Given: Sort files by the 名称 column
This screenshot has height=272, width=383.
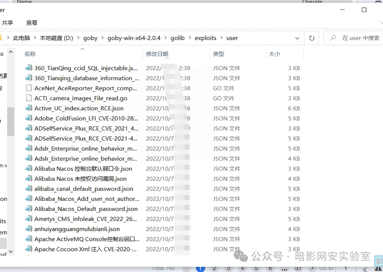Looking at the screenshot, I should pyautogui.click(x=30, y=54).
